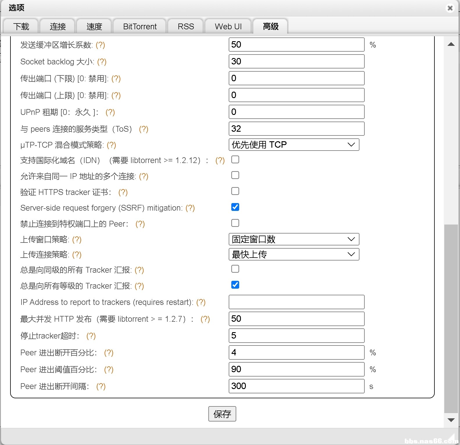Screen dimensions: 460x445
Task: Show help for 上传连接策略
Action: point(77,255)
